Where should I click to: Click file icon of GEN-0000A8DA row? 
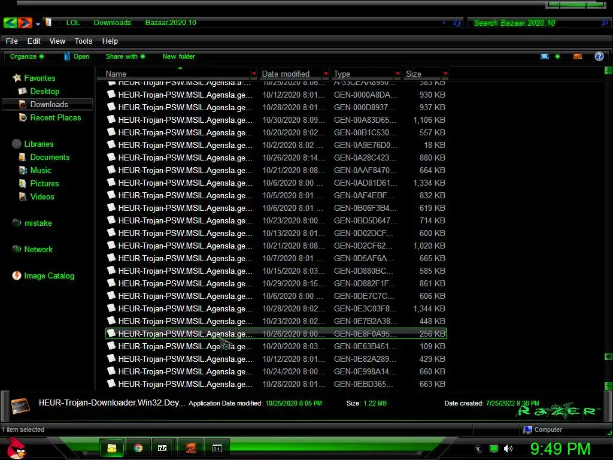tap(111, 94)
